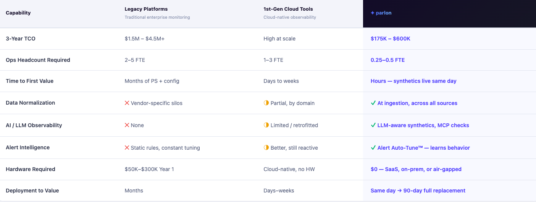This screenshot has height=202, width=536.
Task: Click the Capability column header
Action: (x=18, y=13)
